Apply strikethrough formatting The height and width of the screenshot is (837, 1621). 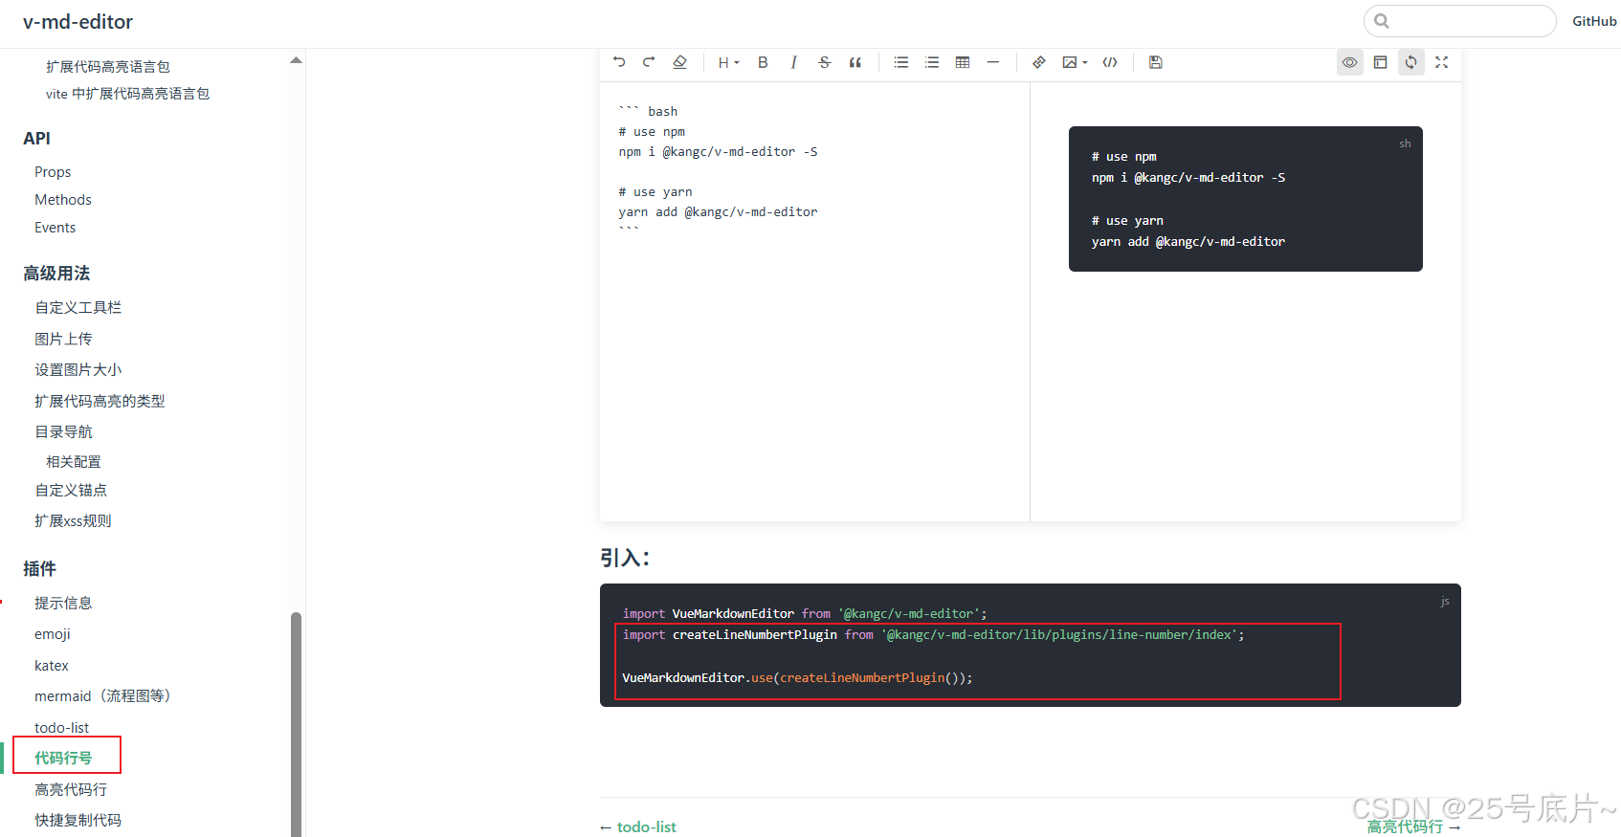[x=824, y=62]
